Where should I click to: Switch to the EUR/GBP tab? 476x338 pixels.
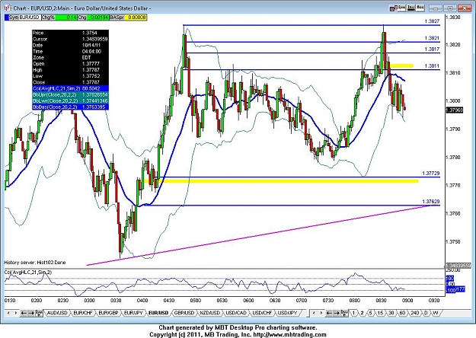(108, 313)
